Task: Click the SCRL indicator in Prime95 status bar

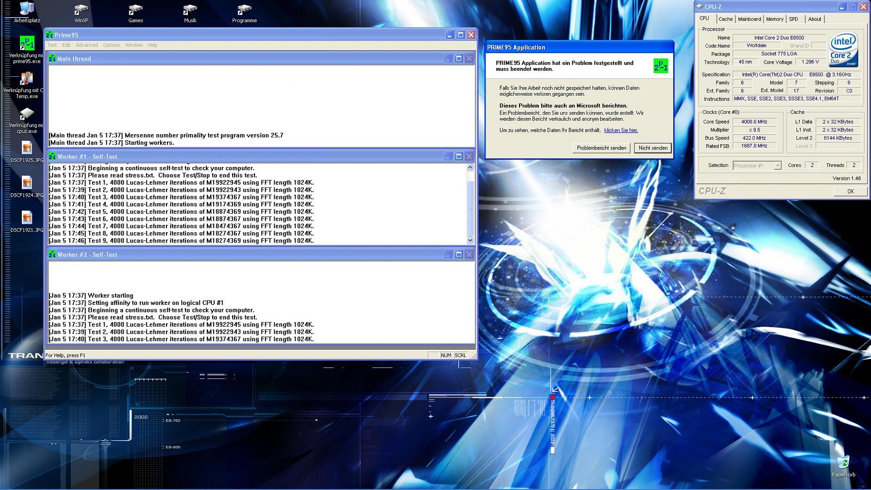Action: [460, 355]
